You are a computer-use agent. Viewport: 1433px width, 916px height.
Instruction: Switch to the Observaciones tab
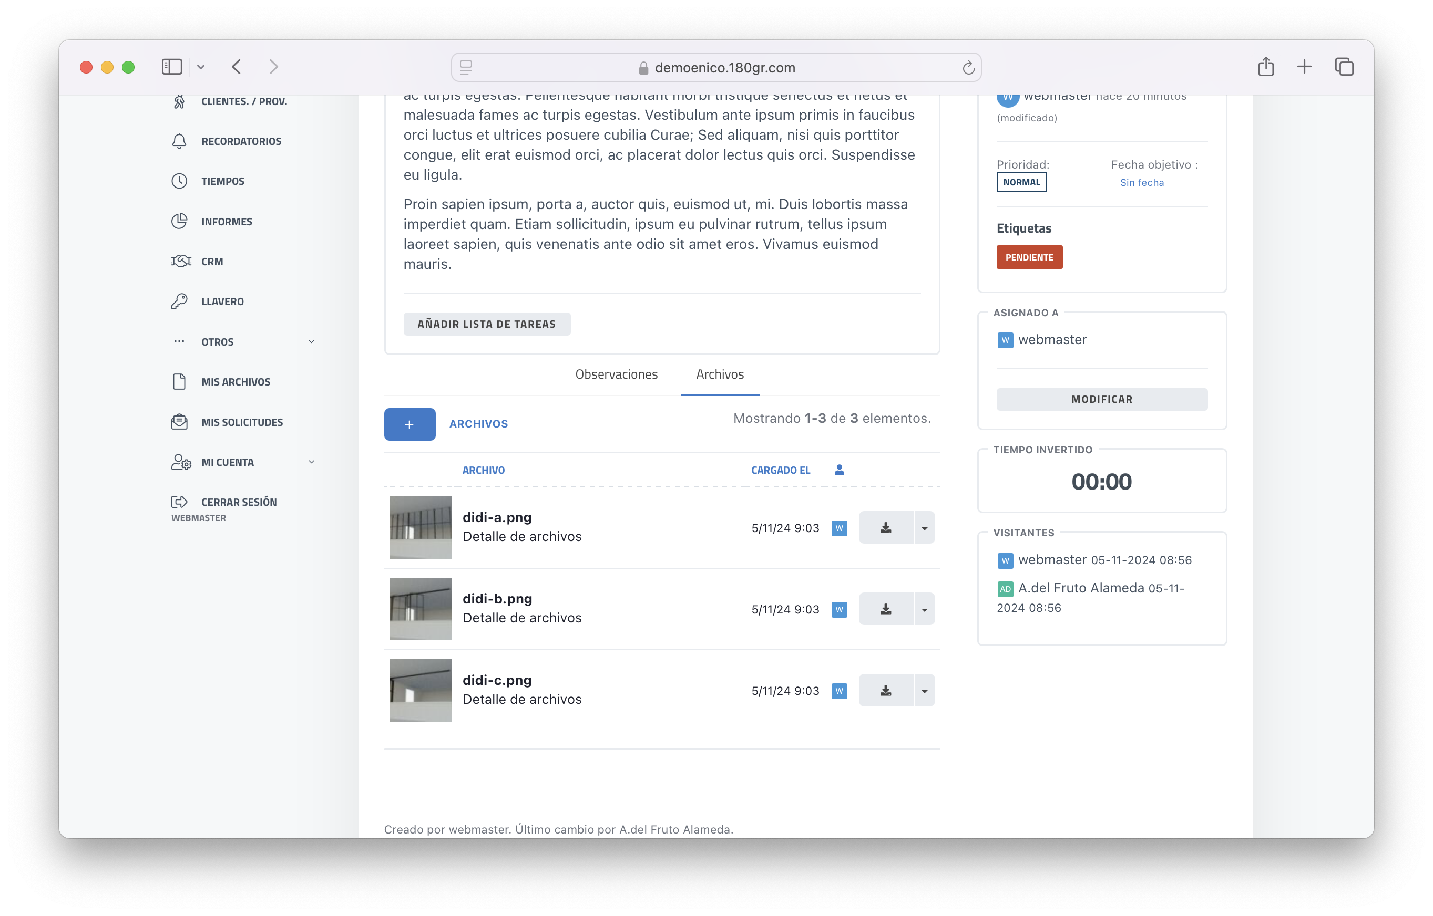pyautogui.click(x=616, y=374)
